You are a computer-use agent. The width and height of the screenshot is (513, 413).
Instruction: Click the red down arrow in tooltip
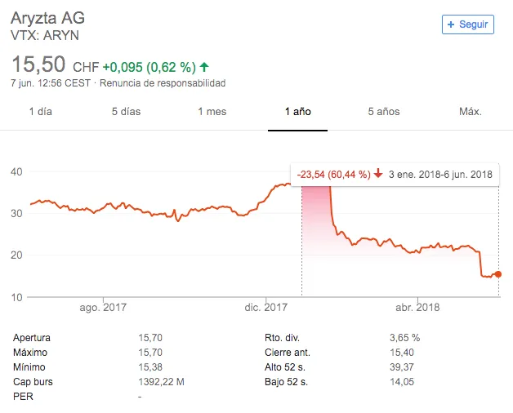click(x=379, y=174)
